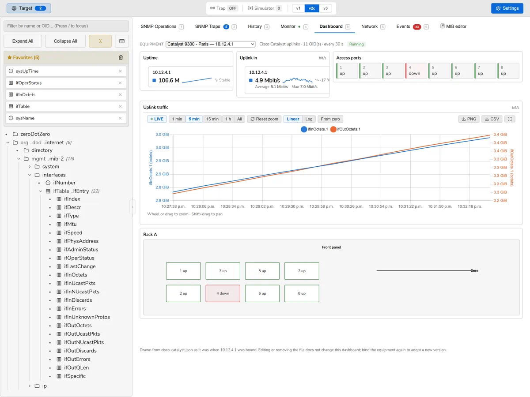
Task: Collapse the ifTable.ifEntry node chevron
Action: click(41, 191)
